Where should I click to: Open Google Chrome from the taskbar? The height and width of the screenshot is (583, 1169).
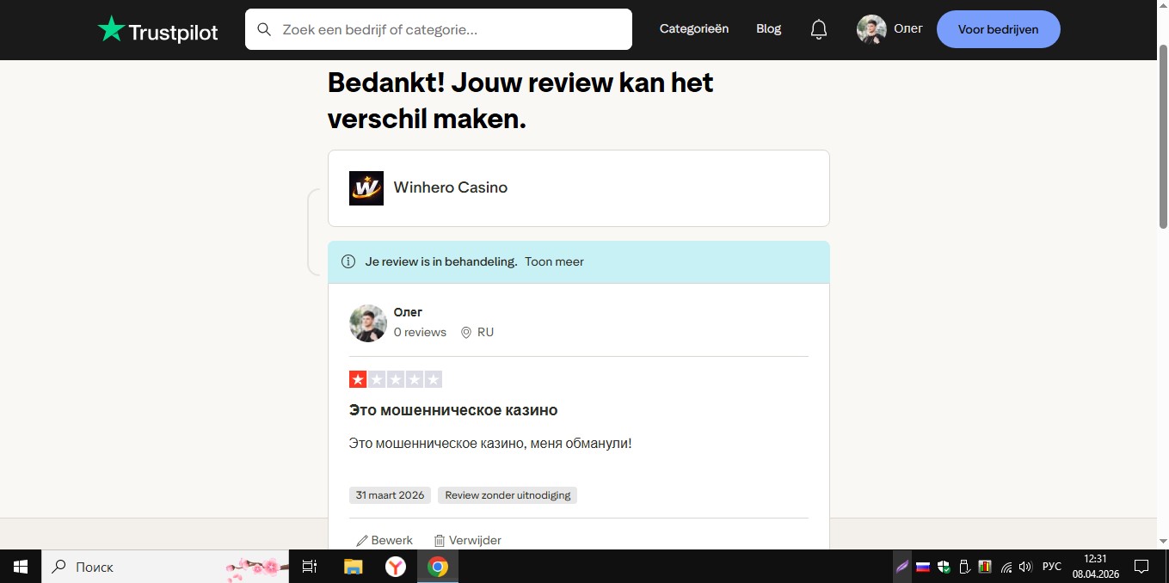click(438, 567)
